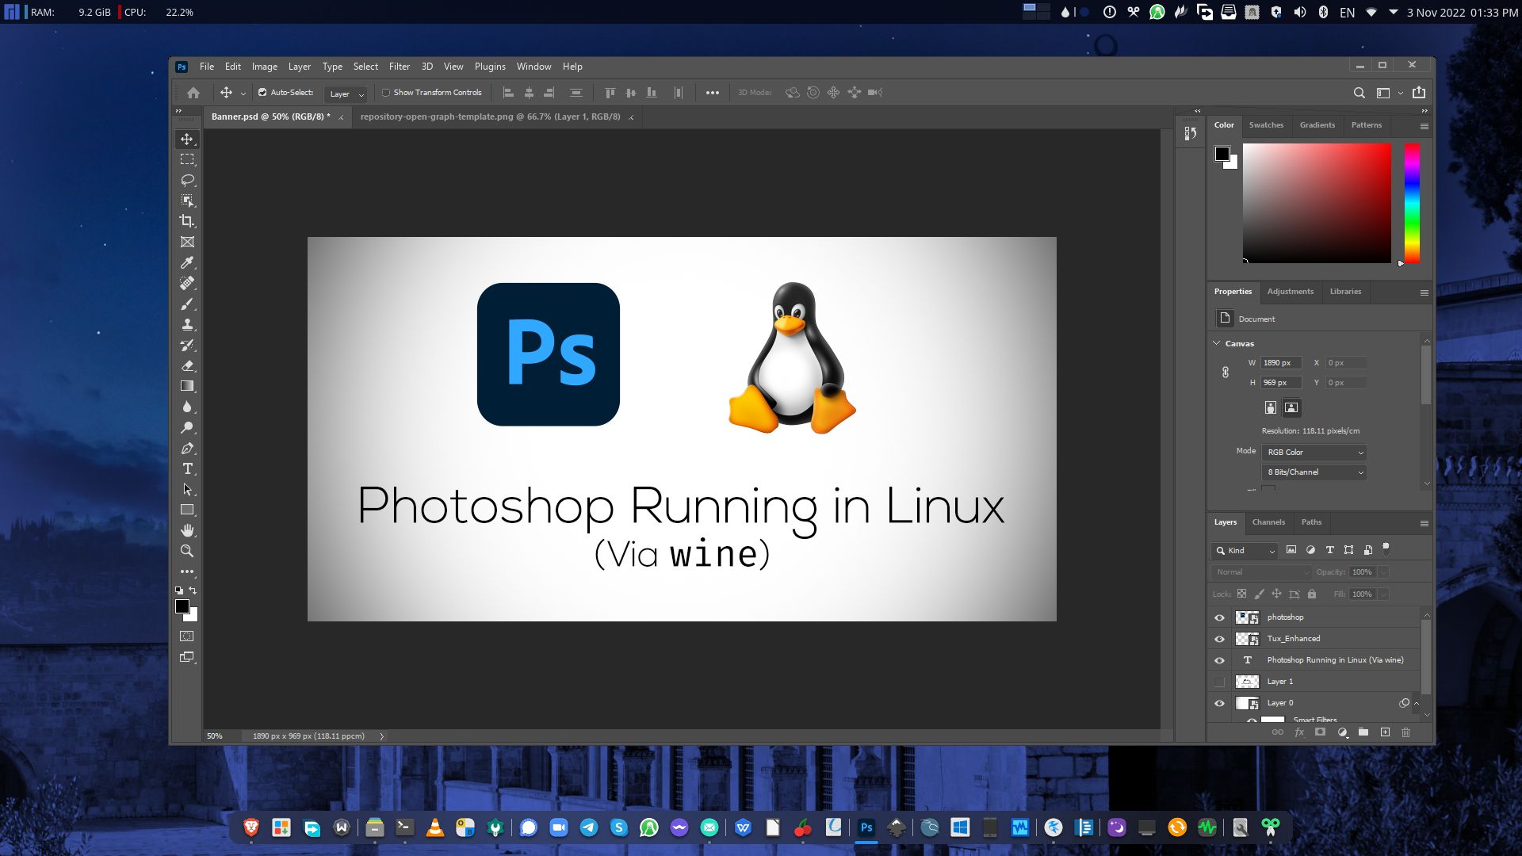Viewport: 1522px width, 856px height.
Task: Select the Zoom tool
Action: tap(188, 551)
